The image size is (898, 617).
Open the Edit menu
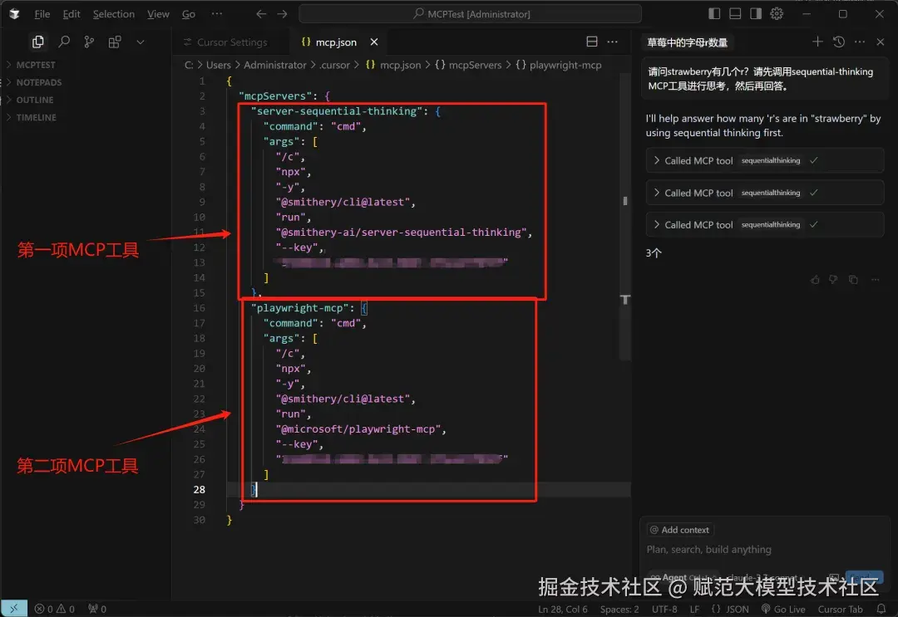point(71,14)
